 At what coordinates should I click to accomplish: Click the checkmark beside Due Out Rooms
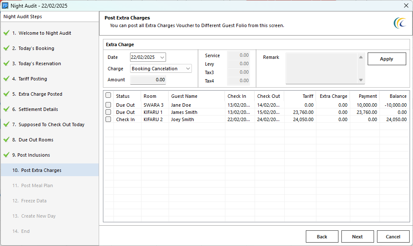(6, 140)
